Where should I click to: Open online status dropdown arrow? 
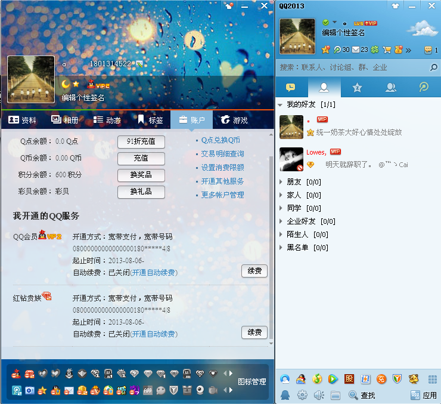click(x=334, y=22)
